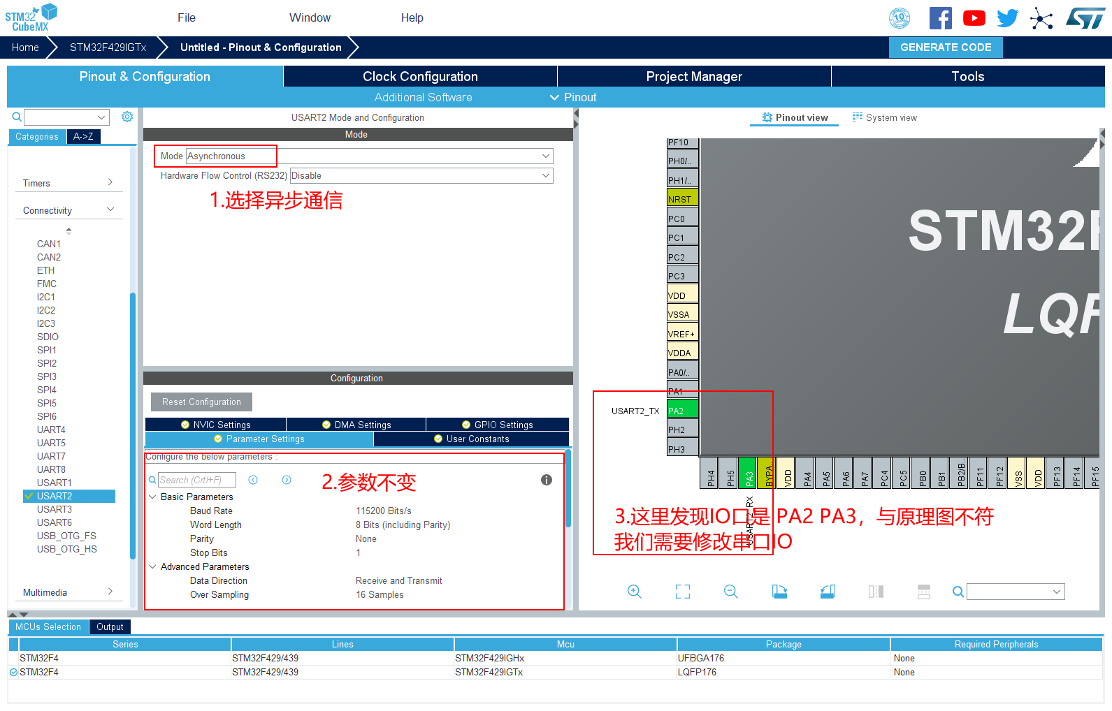The width and height of the screenshot is (1112, 711).
Task: Select UART4 in the peripheral list
Action: (x=51, y=430)
